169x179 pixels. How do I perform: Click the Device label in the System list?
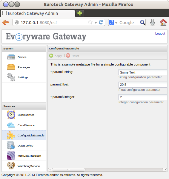click(x=22, y=57)
